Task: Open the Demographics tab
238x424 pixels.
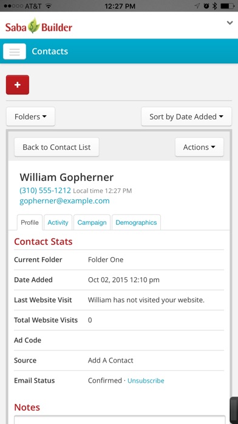Action: [x=136, y=222]
